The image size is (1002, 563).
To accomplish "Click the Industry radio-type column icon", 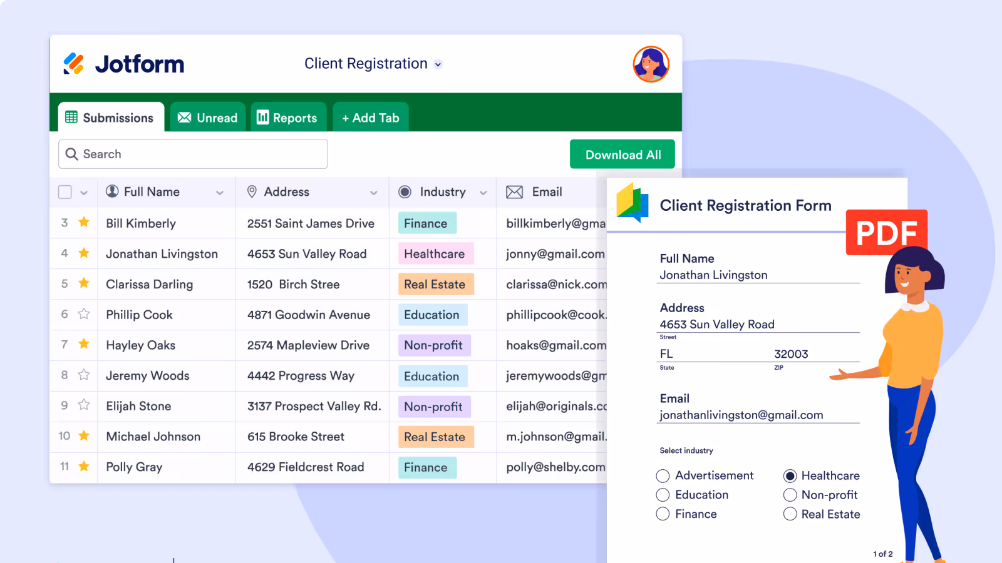I will point(405,192).
